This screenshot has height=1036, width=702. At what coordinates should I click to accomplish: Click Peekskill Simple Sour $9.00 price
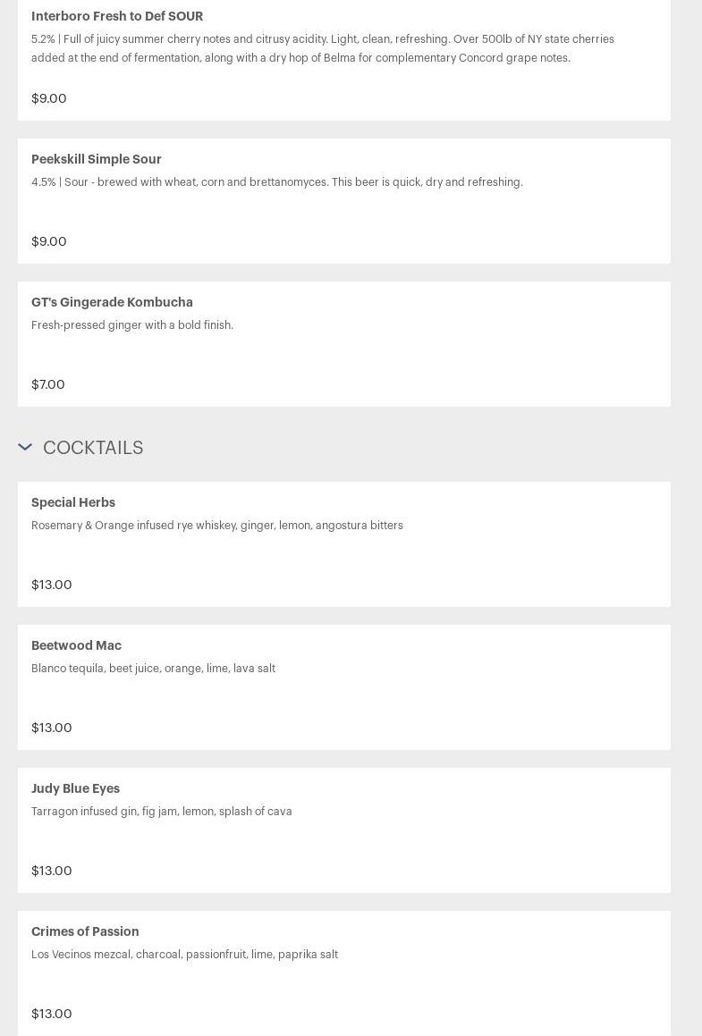pyautogui.click(x=49, y=241)
